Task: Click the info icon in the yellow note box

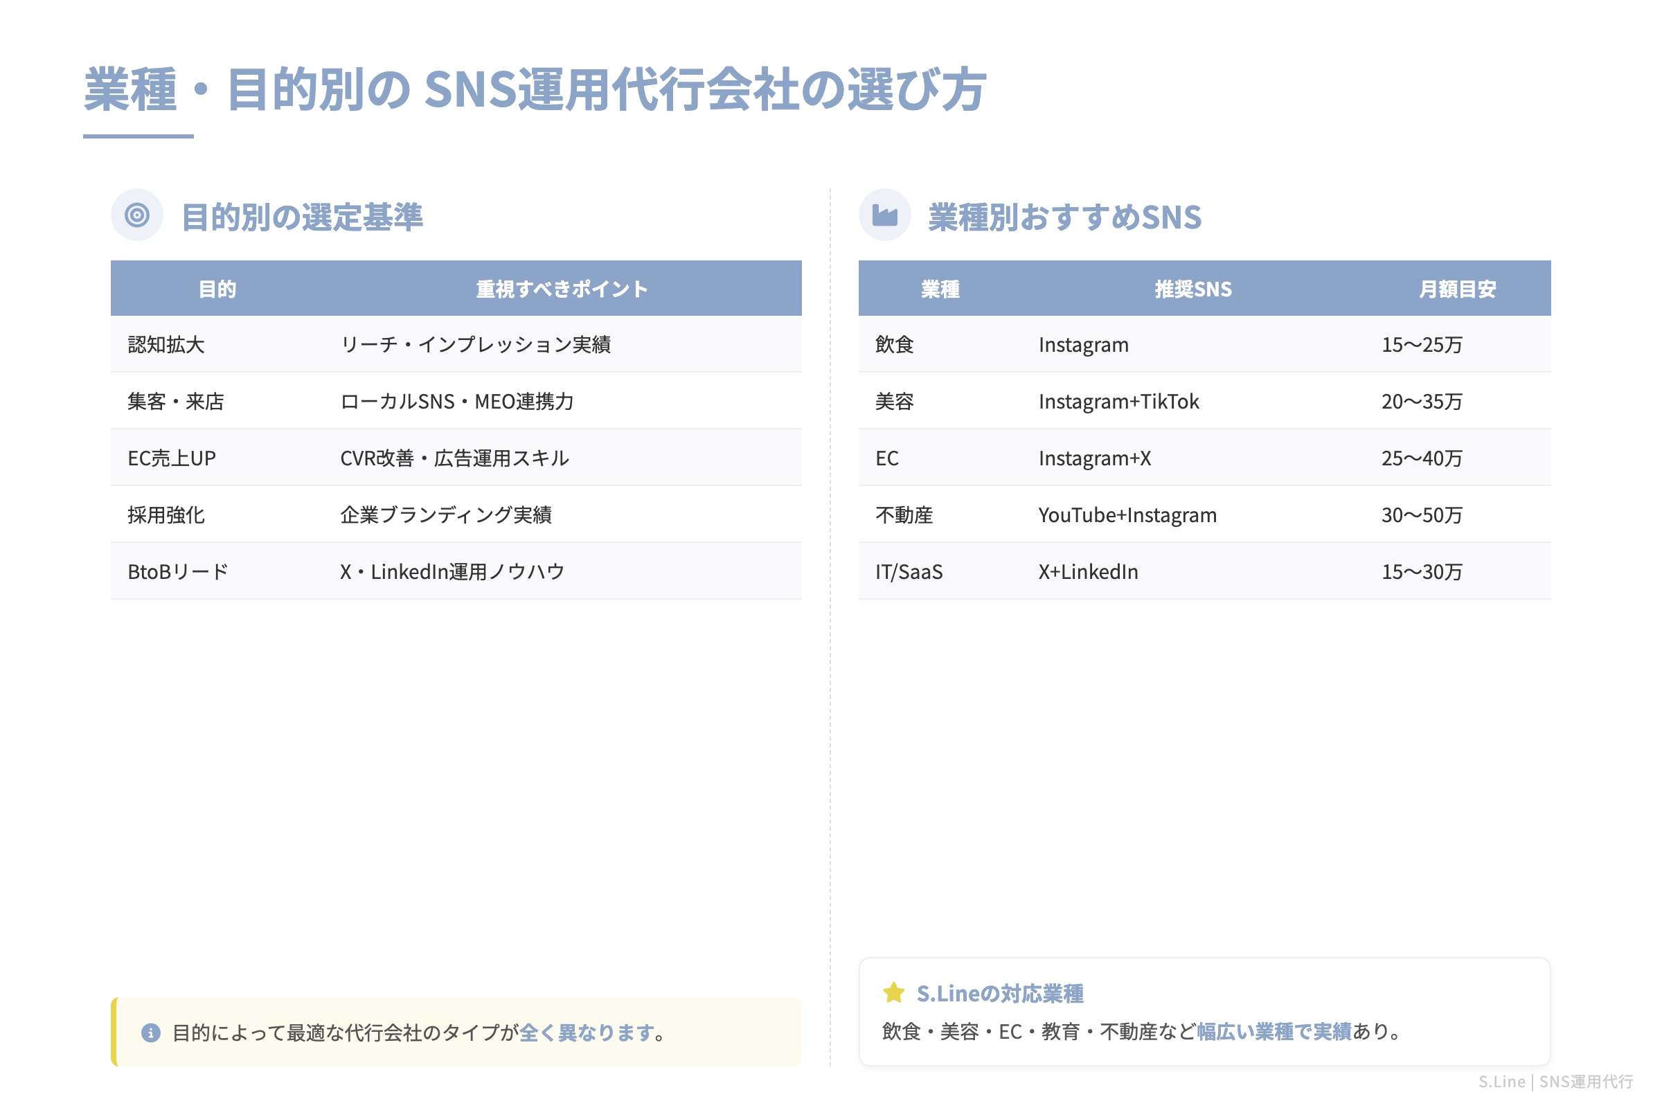Action: (150, 1032)
